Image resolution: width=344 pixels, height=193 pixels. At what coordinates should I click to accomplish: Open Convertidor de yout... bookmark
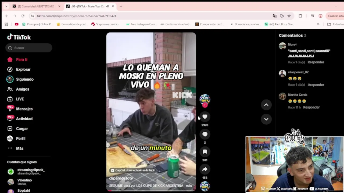(x=72, y=24)
